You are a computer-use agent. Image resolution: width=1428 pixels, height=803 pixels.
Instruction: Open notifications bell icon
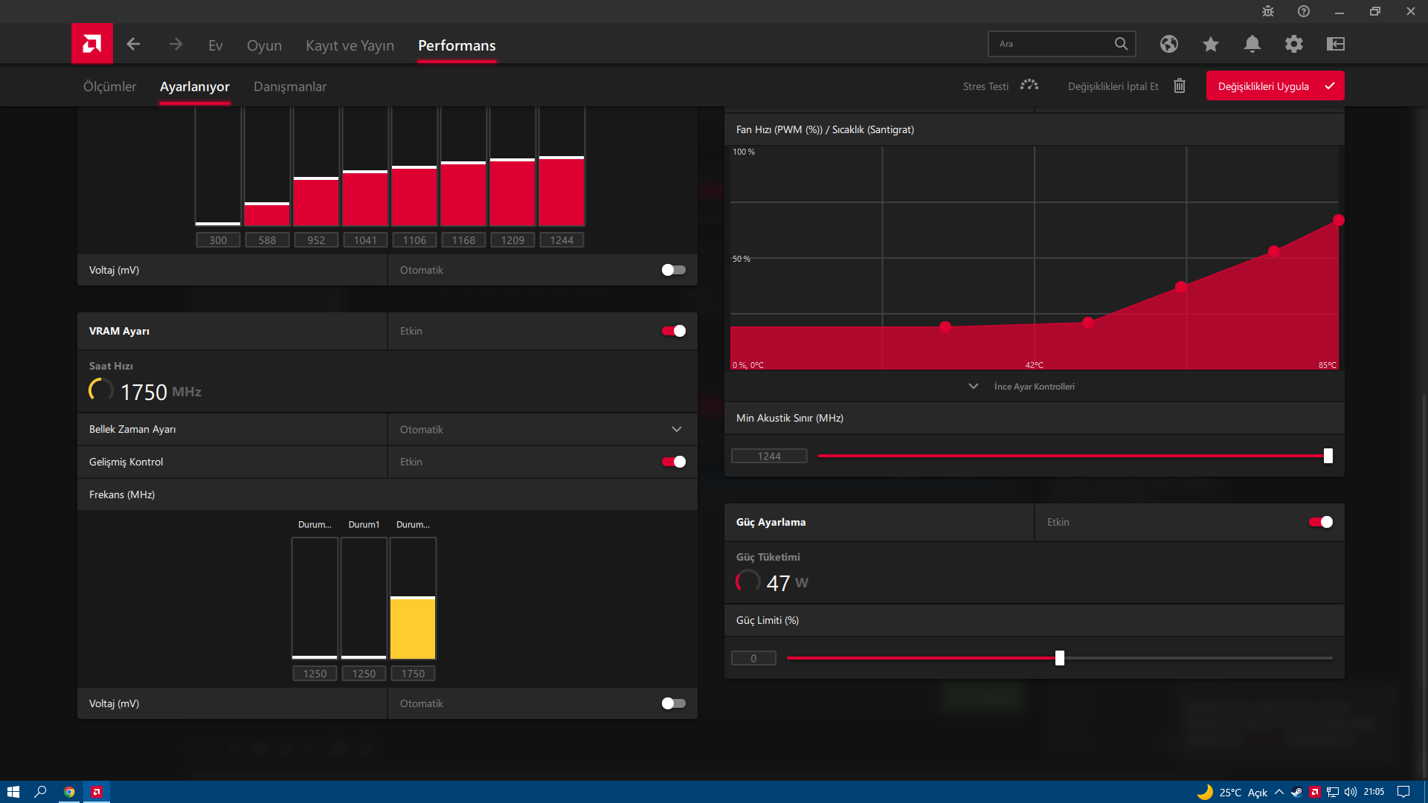[x=1252, y=44]
